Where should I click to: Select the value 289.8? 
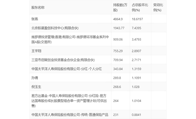click(x=117, y=78)
